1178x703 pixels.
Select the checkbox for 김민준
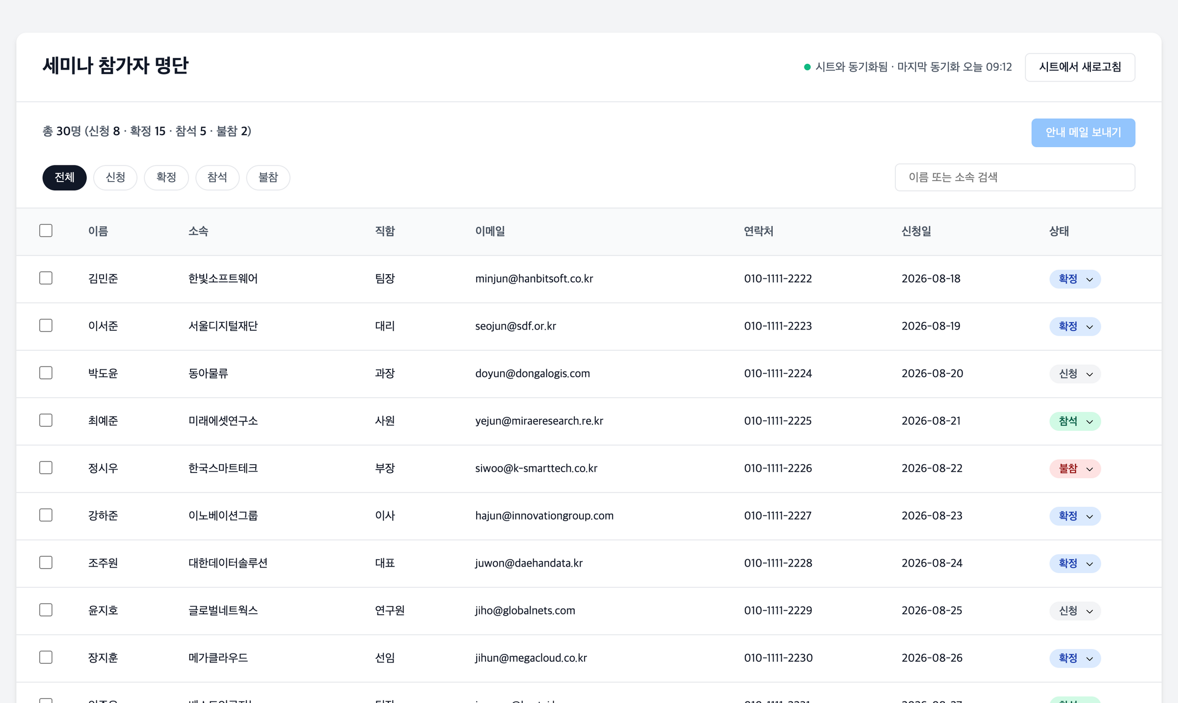click(46, 278)
